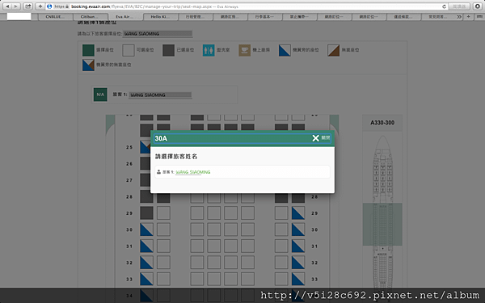Click the passenger 1 name field WANG SIAOMING
The image size is (485, 303).
(x=160, y=95)
